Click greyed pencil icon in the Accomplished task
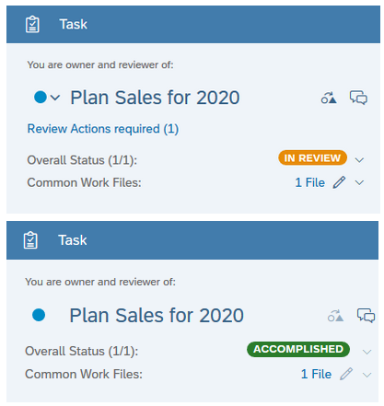The image size is (384, 406). (x=346, y=374)
